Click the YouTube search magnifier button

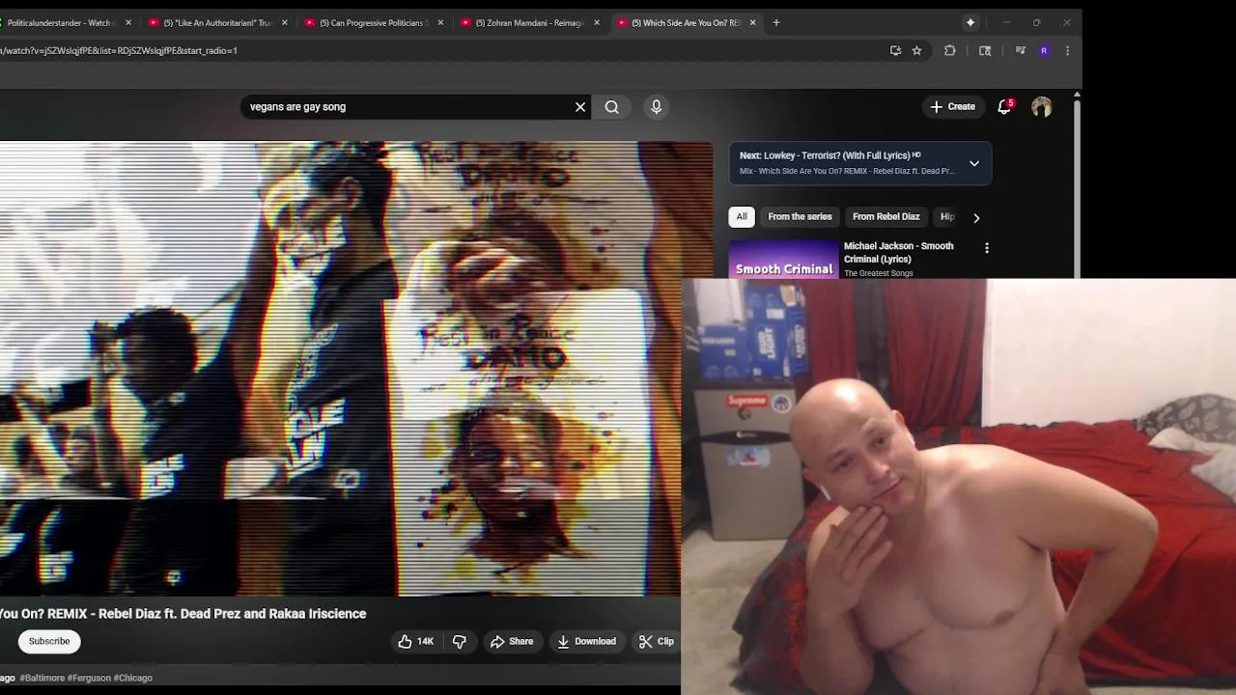[612, 107]
